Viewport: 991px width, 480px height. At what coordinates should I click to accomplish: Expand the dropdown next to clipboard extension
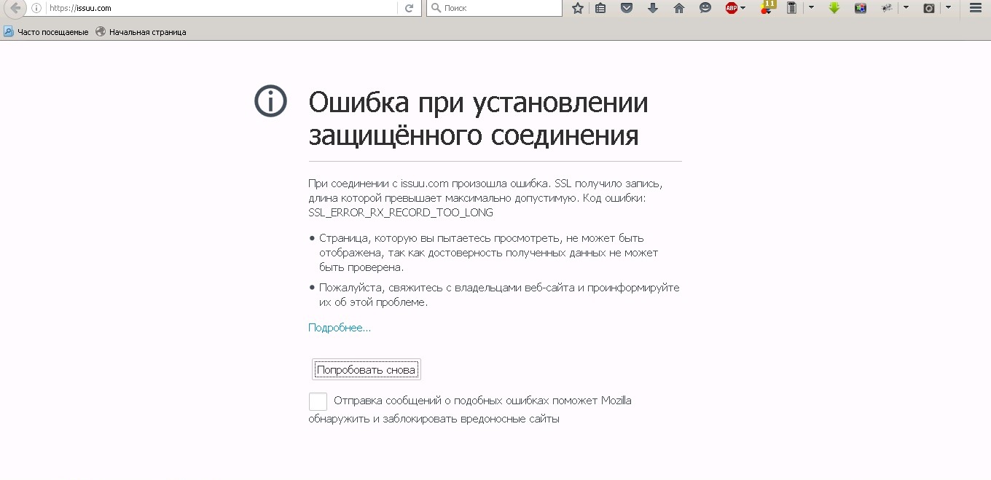click(x=812, y=8)
